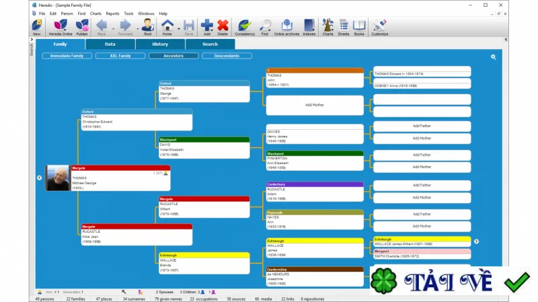Click '22 families' in status bar
538x302 pixels.
pyautogui.click(x=75, y=299)
